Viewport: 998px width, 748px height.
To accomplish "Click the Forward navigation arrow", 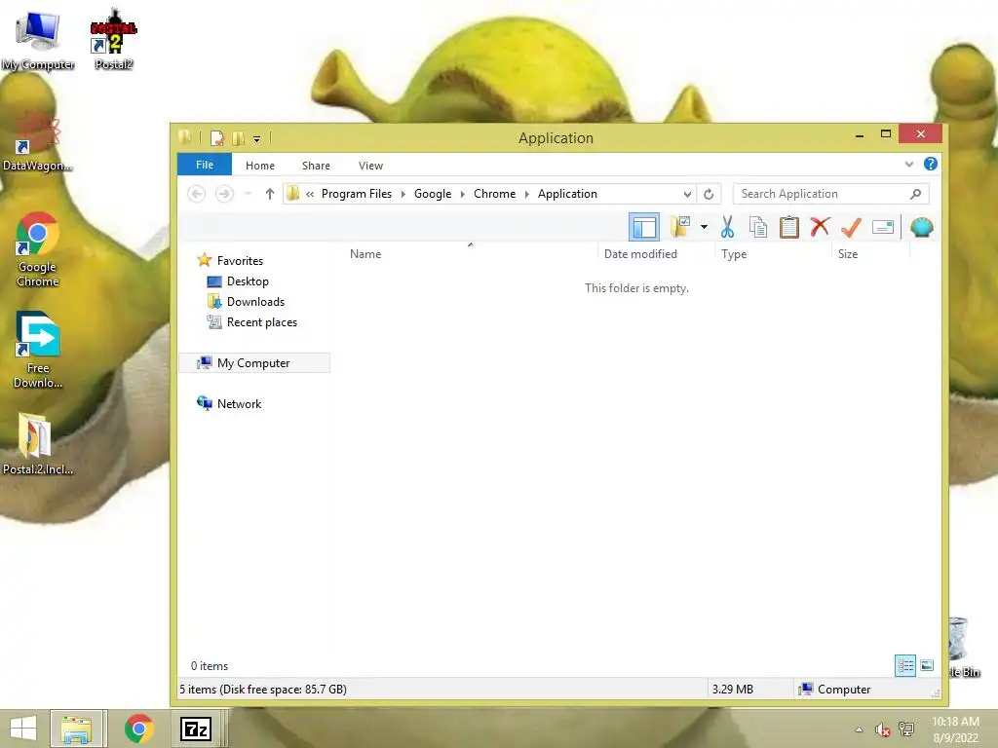I will point(224,194).
